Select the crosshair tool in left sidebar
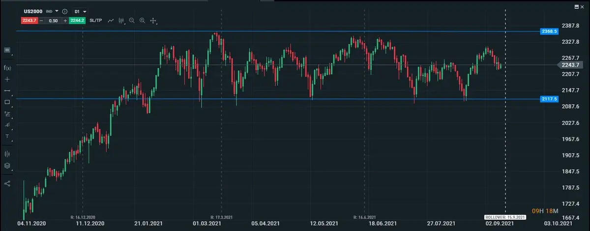Viewport: 590px width, 231px height. pos(7,79)
